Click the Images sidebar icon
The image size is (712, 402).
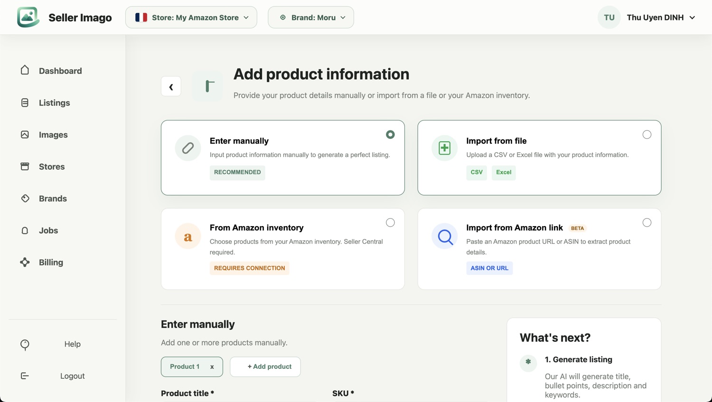pos(25,135)
